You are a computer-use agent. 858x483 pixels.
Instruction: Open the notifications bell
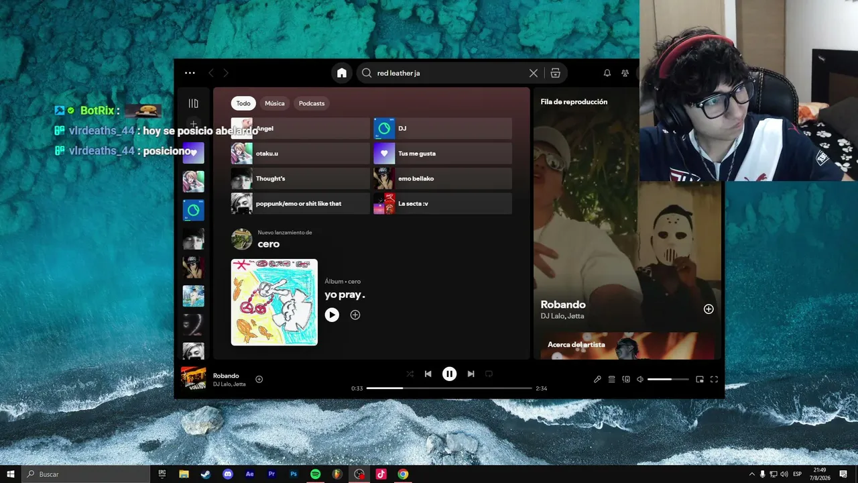(607, 73)
